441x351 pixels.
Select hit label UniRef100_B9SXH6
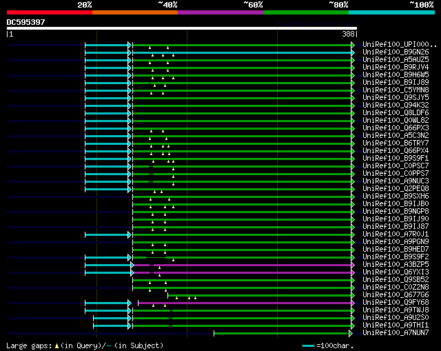pos(396,197)
